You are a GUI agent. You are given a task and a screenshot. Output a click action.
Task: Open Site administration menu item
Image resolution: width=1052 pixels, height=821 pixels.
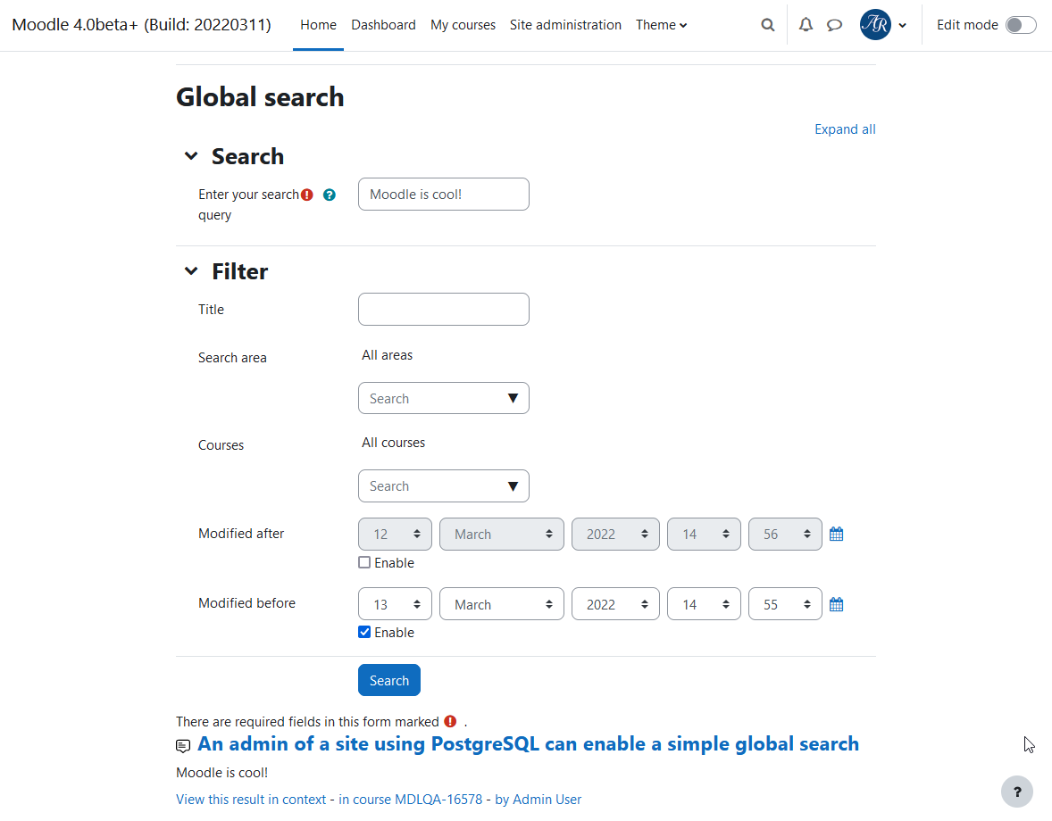click(565, 25)
